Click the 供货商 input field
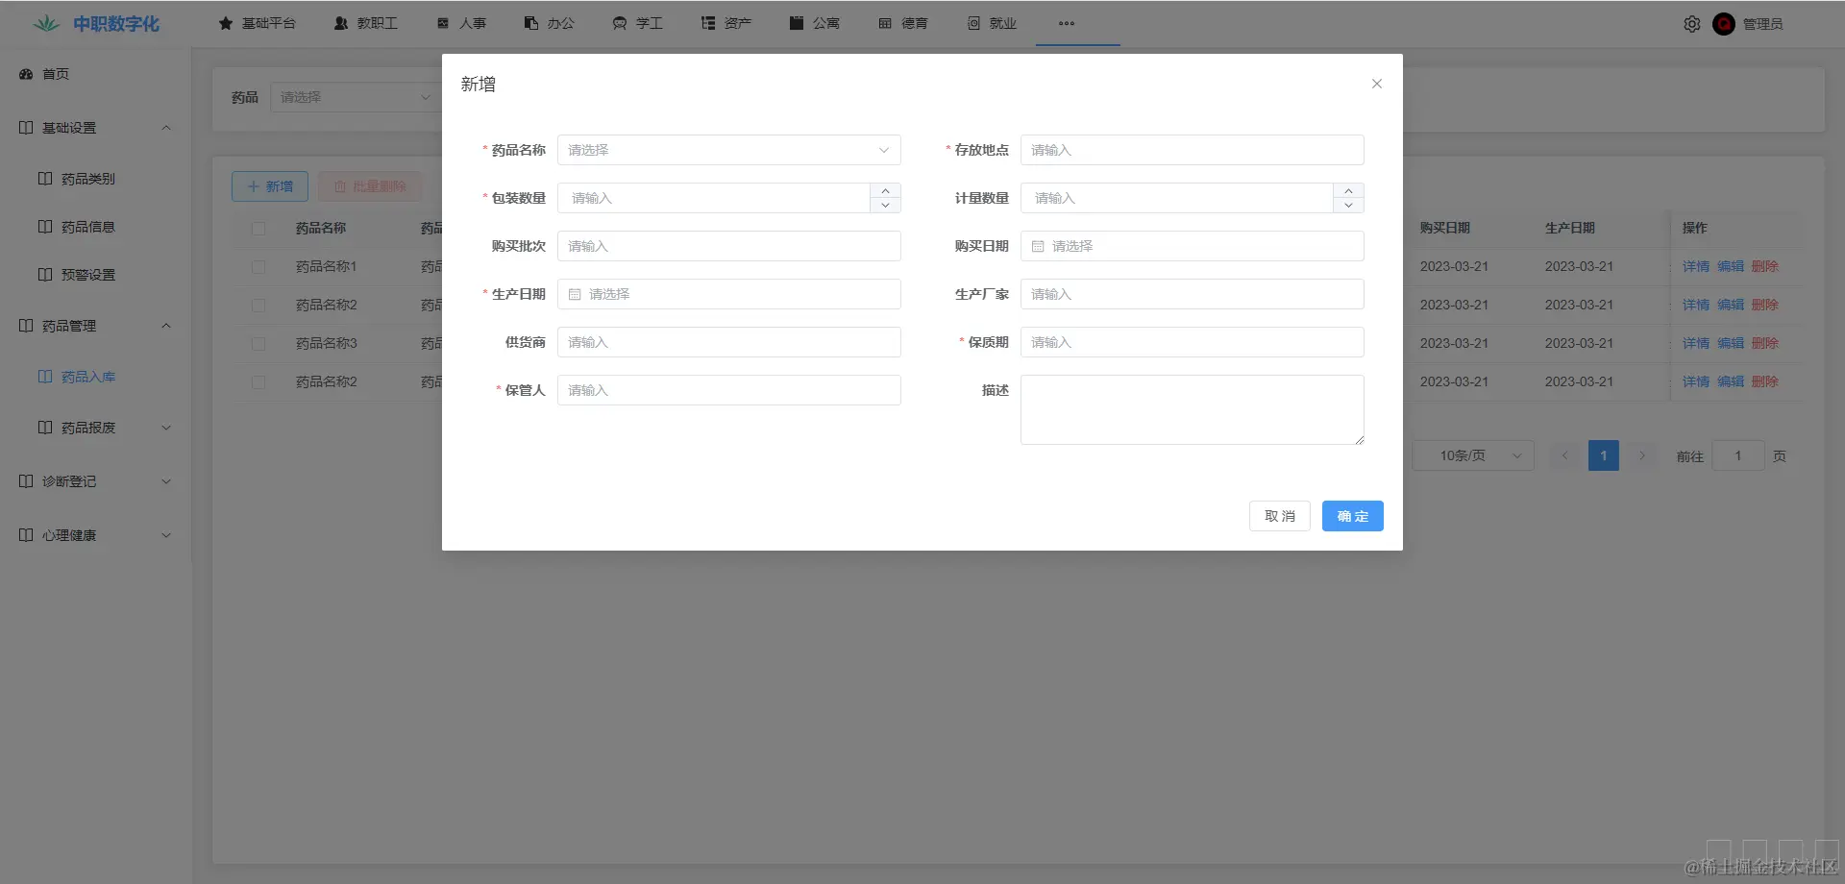 tap(729, 342)
